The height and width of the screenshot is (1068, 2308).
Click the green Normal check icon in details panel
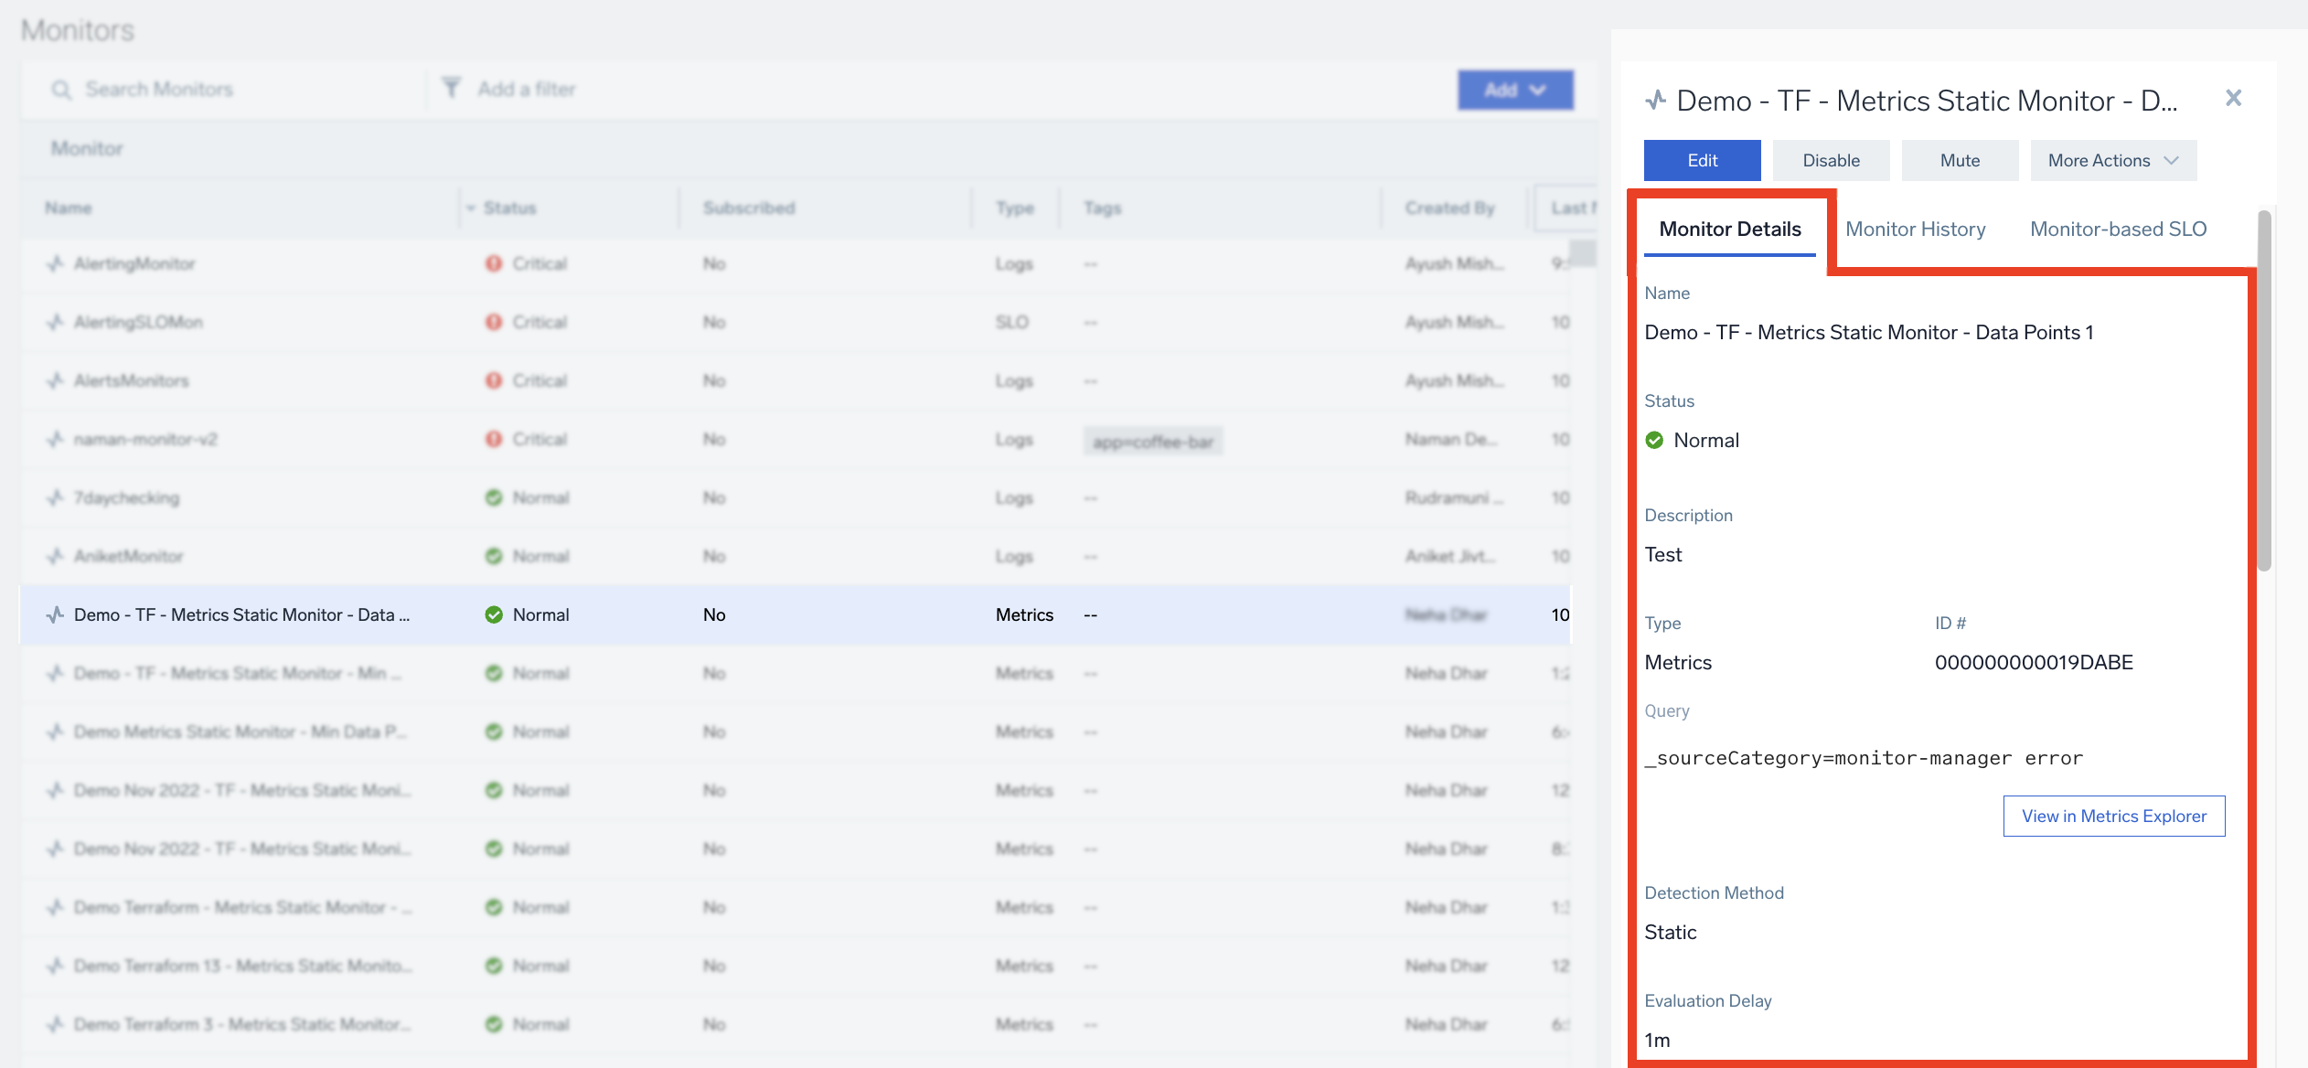click(x=1654, y=440)
